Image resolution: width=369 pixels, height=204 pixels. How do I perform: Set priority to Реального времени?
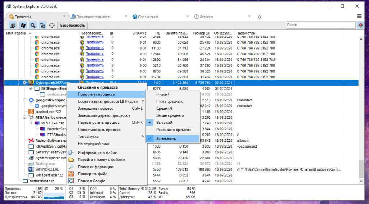coord(174,130)
